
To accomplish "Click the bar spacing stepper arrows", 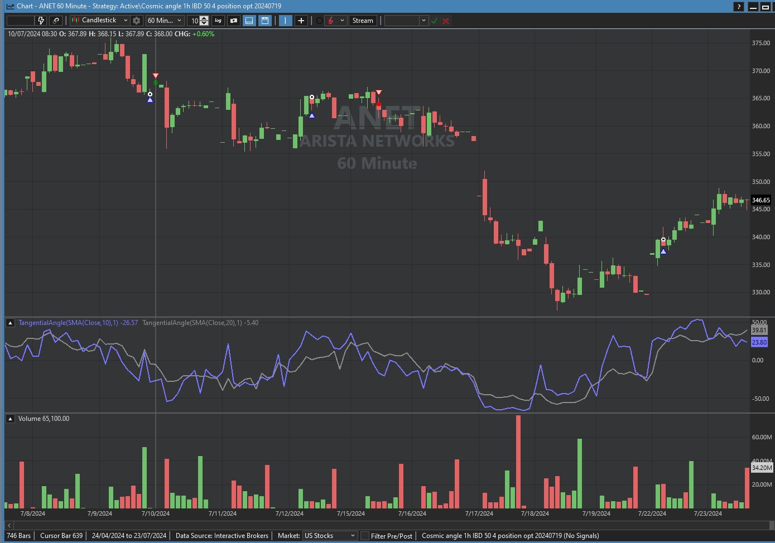I will click(204, 21).
